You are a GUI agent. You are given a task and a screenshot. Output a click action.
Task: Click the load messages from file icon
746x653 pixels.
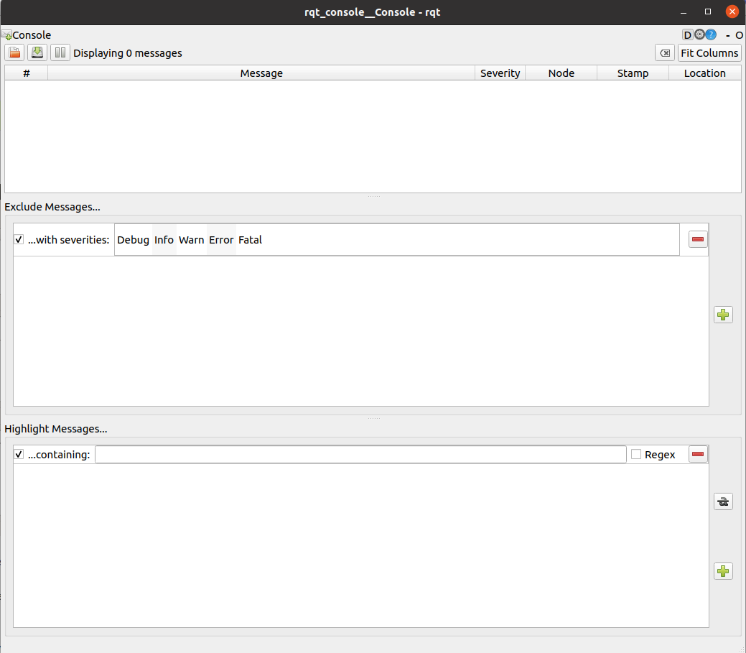[14, 52]
